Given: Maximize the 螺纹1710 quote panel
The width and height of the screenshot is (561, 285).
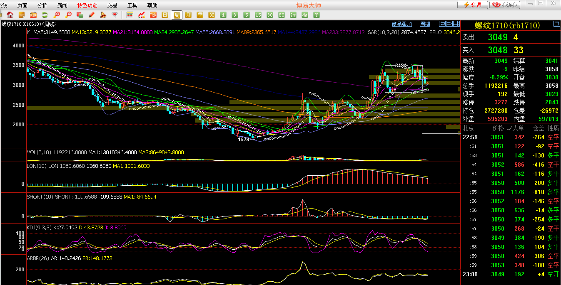Looking at the screenshot, I should 556,24.
